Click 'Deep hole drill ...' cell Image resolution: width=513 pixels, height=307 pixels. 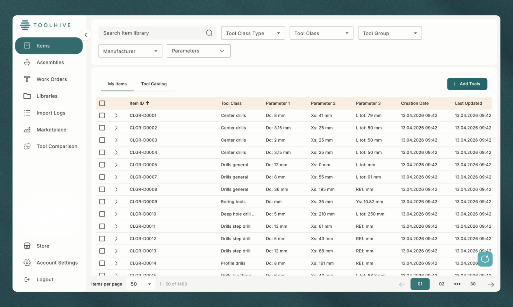[x=238, y=214]
